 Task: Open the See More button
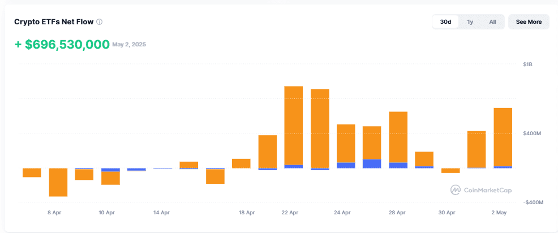pos(529,21)
